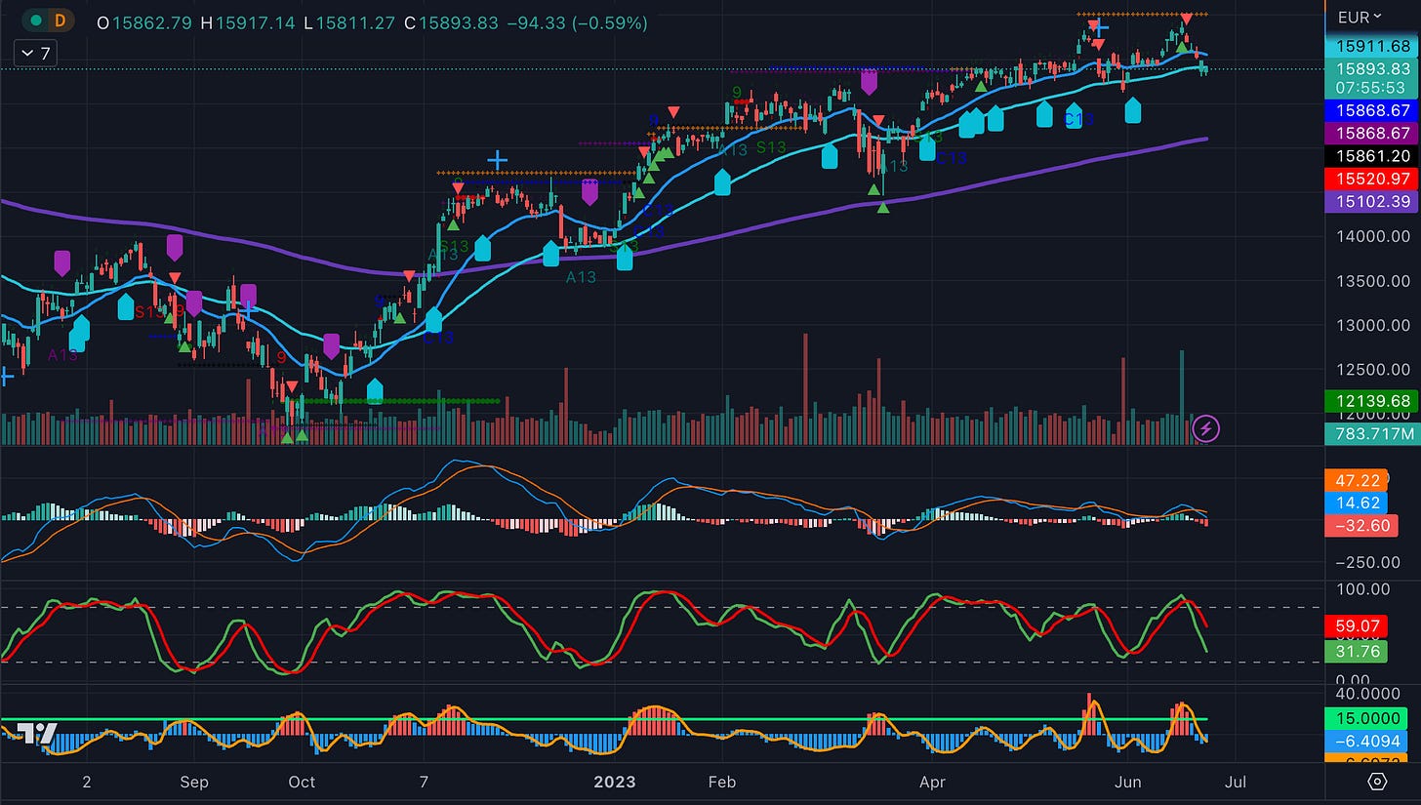Click the 47.22 orange MACD label
Image resolution: width=1421 pixels, height=805 pixels.
pos(1355,481)
